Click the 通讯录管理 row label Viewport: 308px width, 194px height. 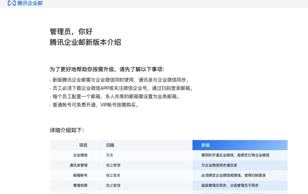78,165
